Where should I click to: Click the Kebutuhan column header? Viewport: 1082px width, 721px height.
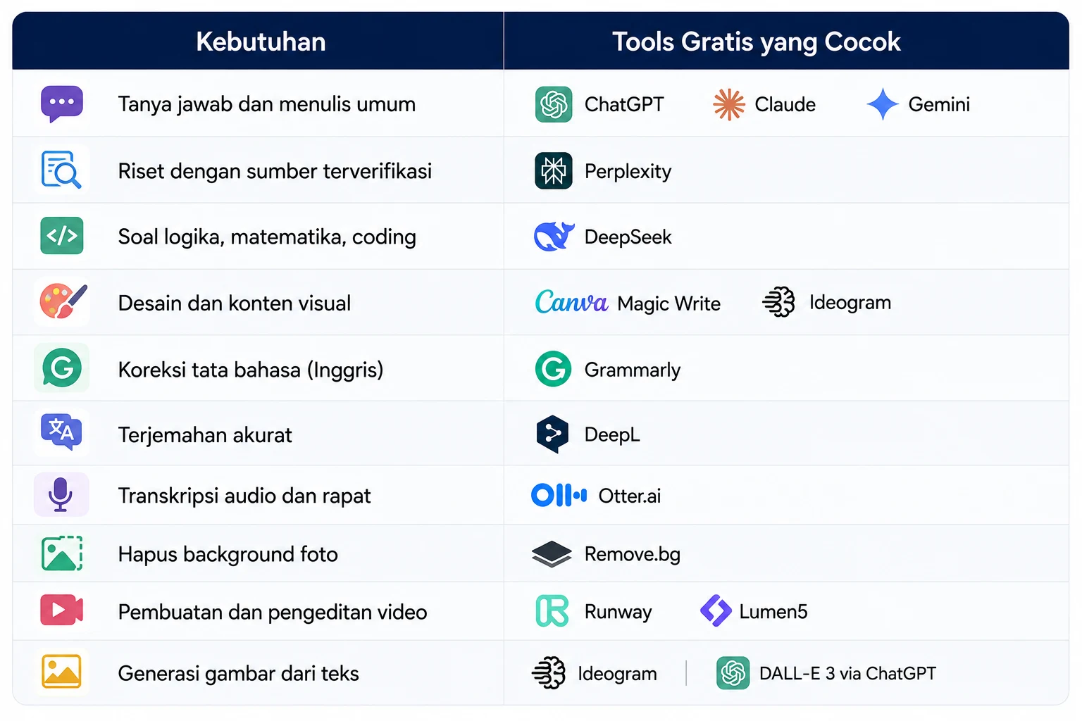261,42
